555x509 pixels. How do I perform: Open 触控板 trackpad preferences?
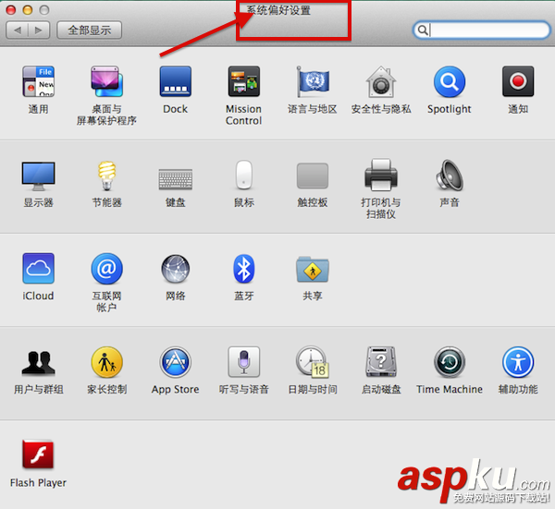click(x=313, y=176)
